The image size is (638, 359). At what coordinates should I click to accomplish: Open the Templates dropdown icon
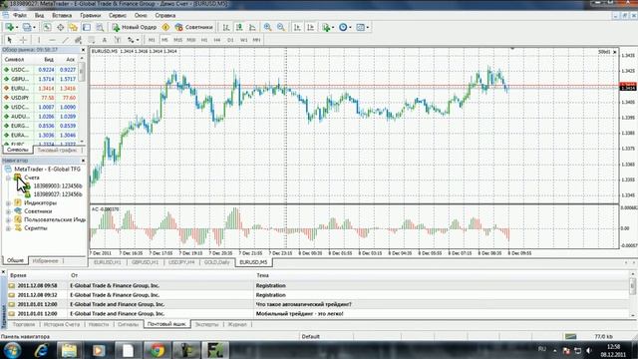click(x=362, y=27)
